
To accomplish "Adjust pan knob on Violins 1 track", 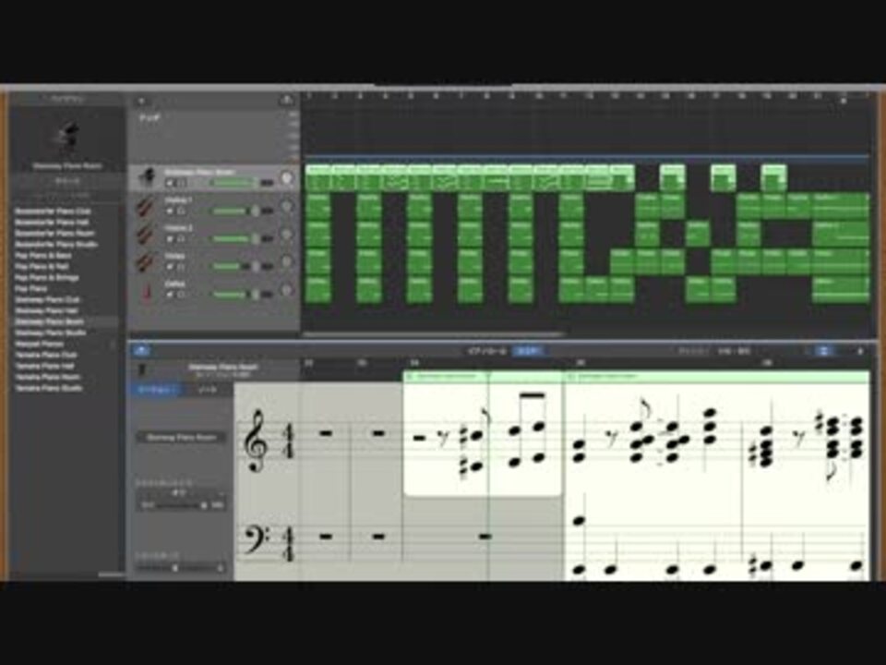I will point(287,206).
